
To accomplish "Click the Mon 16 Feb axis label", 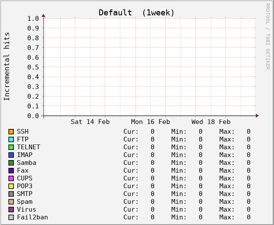I will (x=150, y=122).
